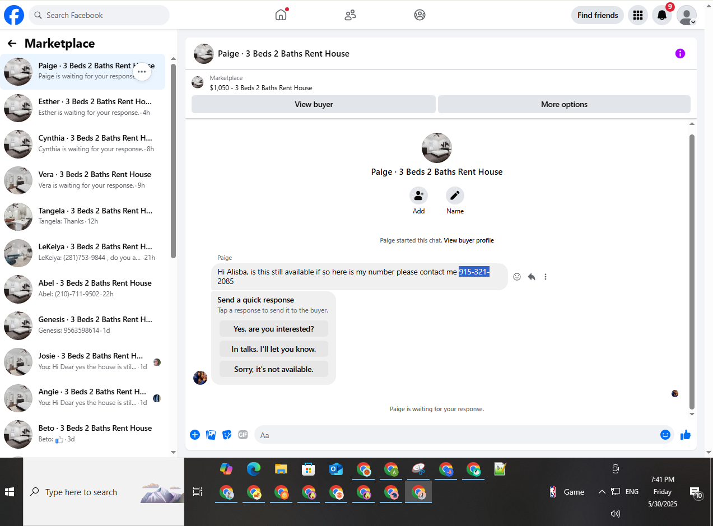Open Microsoft Store on the taskbar
This screenshot has height=526, width=713.
click(309, 469)
